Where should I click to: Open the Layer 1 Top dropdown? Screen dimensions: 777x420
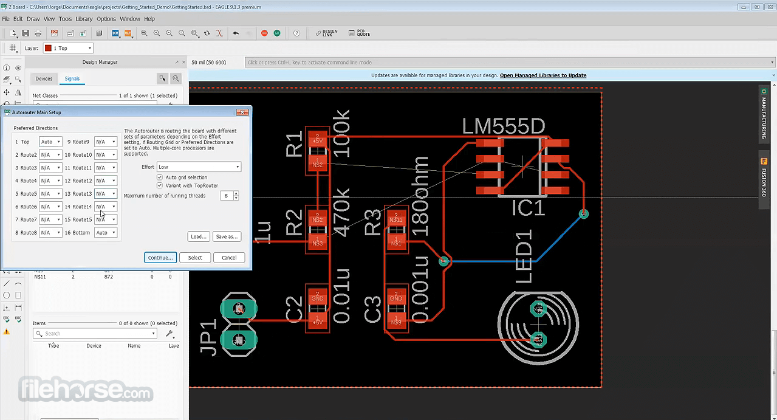point(68,48)
